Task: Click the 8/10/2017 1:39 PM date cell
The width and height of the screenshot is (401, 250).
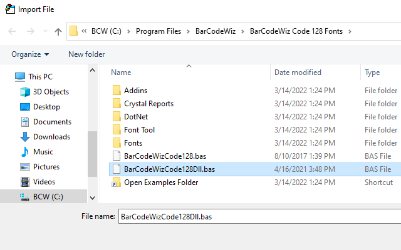Action: tap(305, 156)
